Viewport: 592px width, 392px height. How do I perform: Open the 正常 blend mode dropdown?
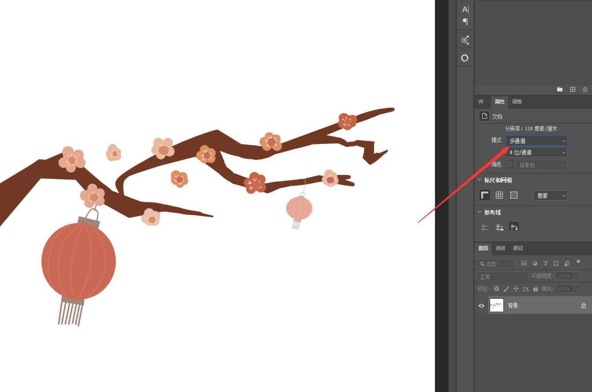(502, 276)
